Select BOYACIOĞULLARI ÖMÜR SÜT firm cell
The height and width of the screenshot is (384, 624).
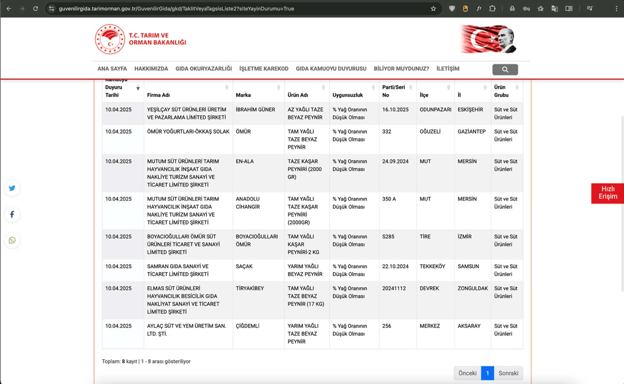coord(188,245)
